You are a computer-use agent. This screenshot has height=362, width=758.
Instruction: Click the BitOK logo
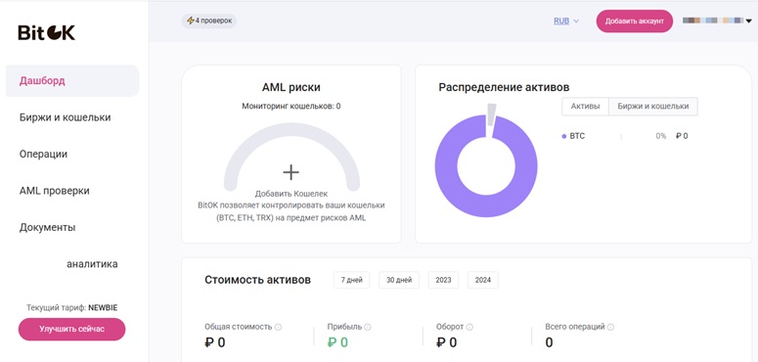47,33
